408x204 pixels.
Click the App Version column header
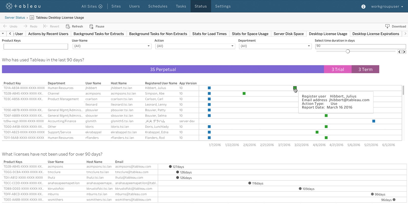coord(188,83)
